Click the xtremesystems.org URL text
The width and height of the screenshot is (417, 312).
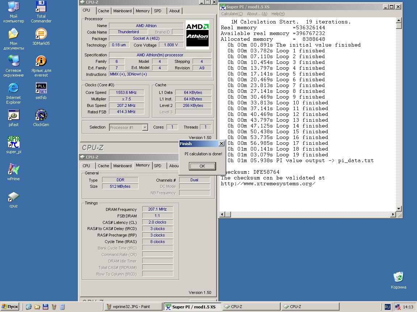268,183
